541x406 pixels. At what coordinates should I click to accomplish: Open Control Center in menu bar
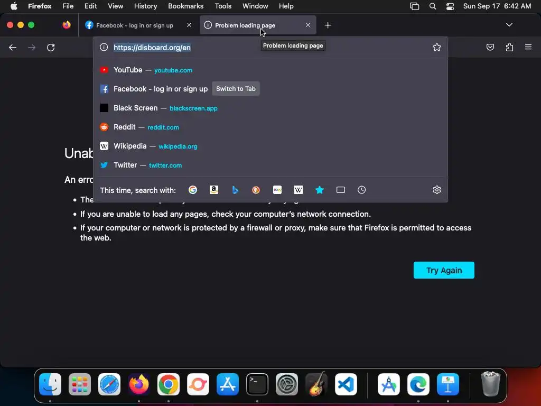point(450,6)
